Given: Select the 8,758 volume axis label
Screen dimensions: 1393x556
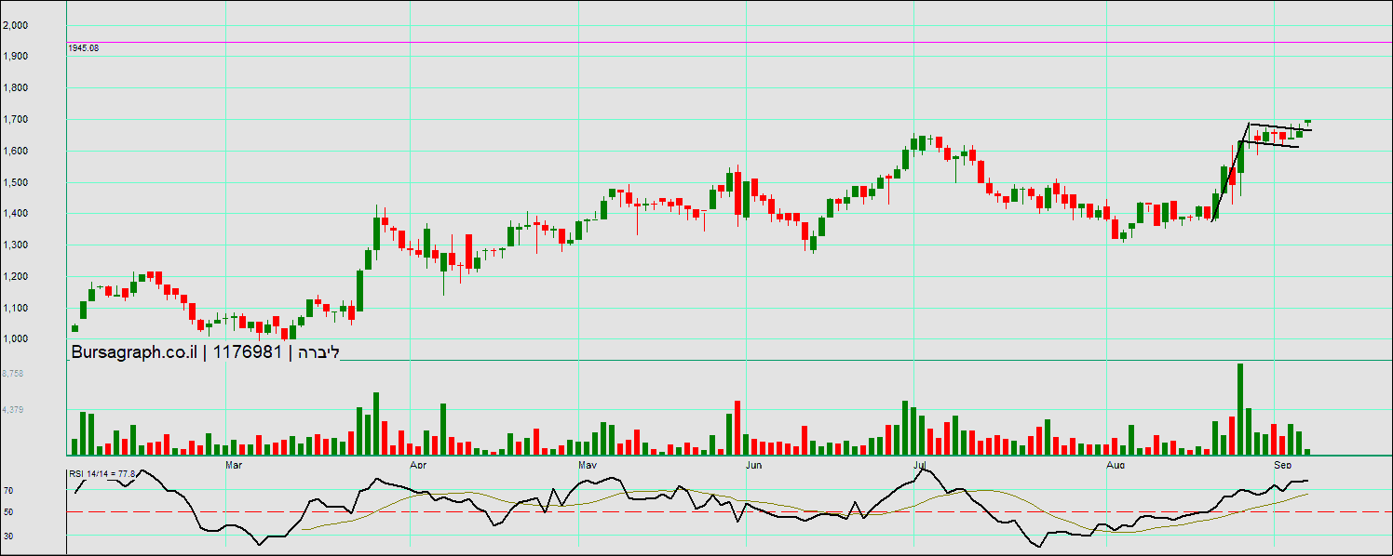Looking at the screenshot, I should (13, 373).
